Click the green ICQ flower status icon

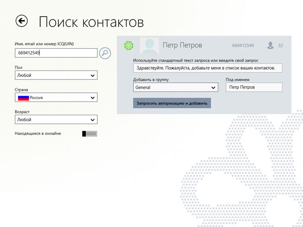[129, 45]
